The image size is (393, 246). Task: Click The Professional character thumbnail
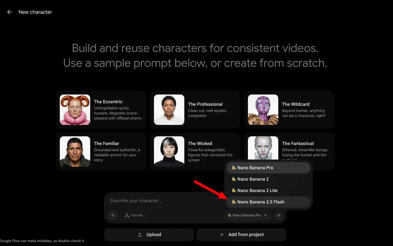[169, 110]
